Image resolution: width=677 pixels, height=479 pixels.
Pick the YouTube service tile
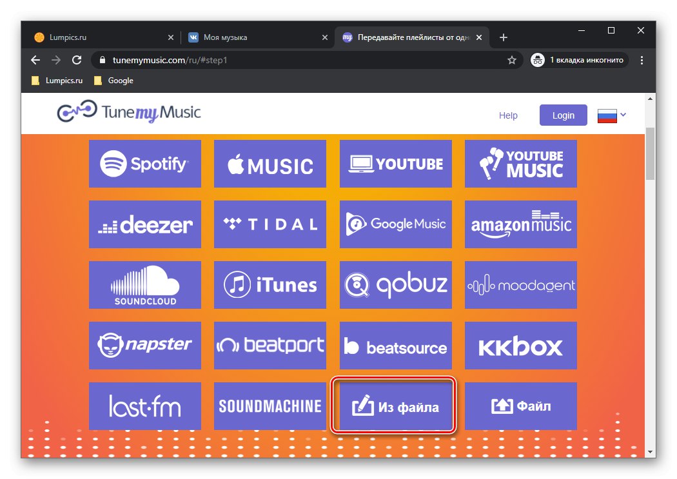[395, 164]
